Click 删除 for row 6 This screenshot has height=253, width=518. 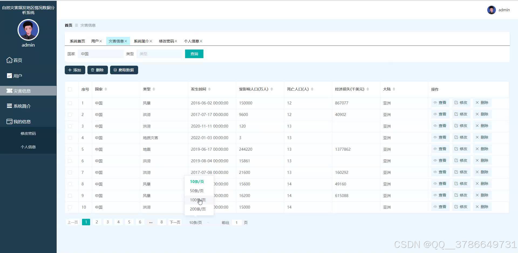point(482,160)
